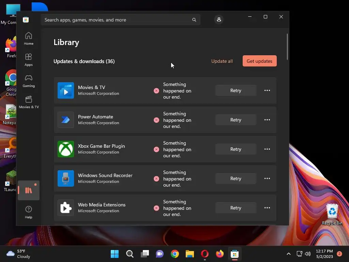Open File Explorer from the taskbar
The width and height of the screenshot is (349, 262).
click(189, 254)
